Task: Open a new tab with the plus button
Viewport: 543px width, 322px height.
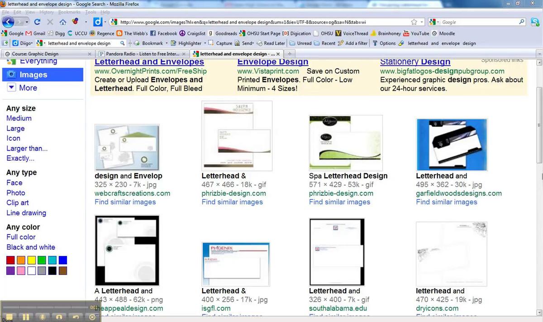Action: click(290, 54)
